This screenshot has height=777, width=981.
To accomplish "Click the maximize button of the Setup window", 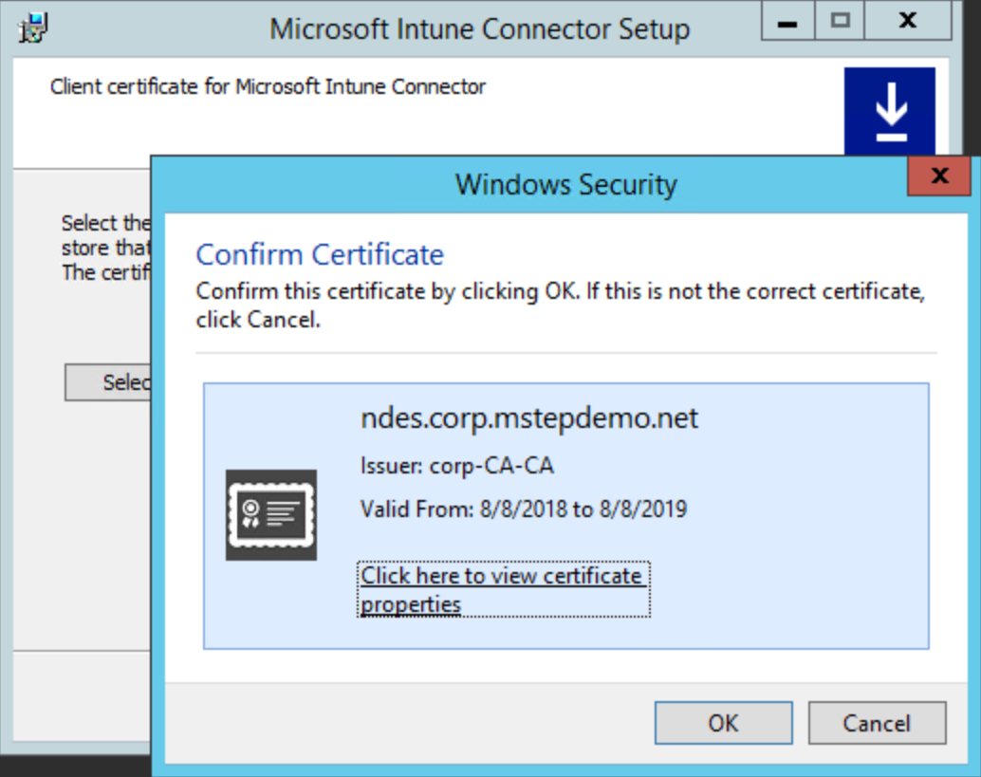I will pyautogui.click(x=840, y=23).
